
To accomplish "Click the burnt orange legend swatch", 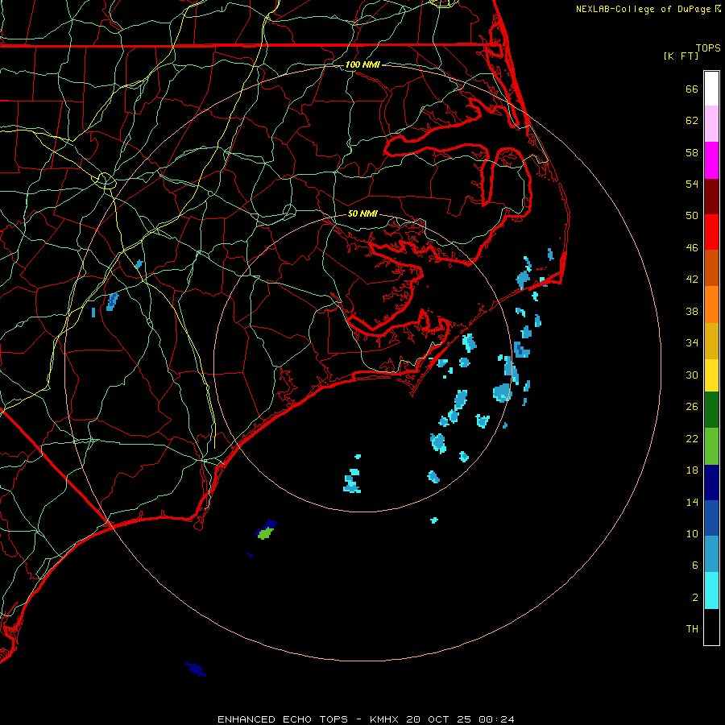I will pos(711,268).
